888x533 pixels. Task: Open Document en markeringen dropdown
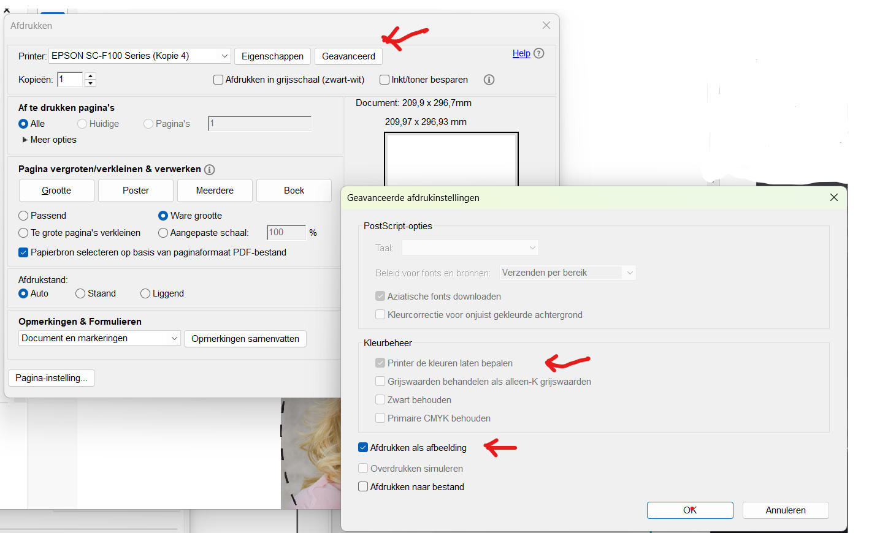click(99, 338)
